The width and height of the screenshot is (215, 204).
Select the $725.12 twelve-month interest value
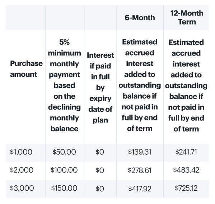coord(186,188)
